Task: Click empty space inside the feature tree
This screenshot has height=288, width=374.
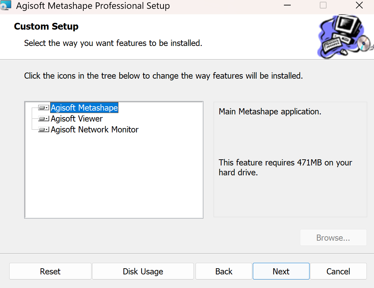Action: 114,177
